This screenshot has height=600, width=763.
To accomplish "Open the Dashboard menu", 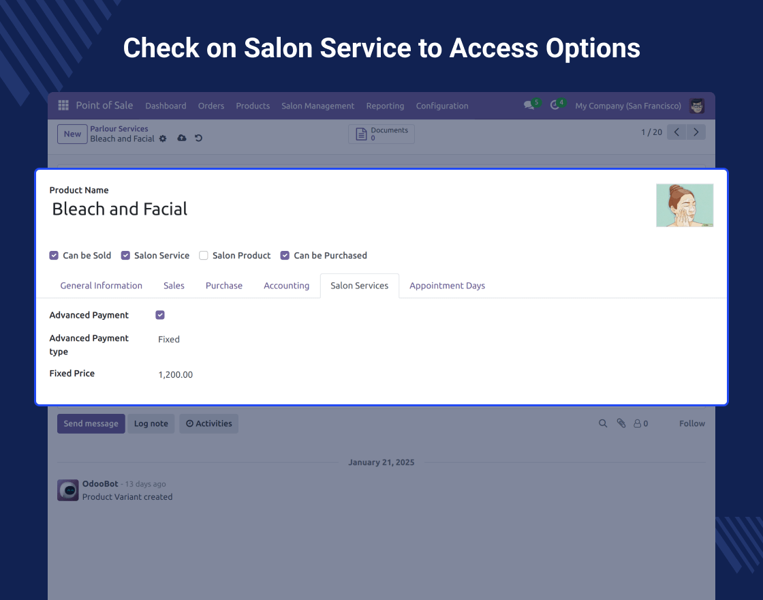I will (x=166, y=106).
